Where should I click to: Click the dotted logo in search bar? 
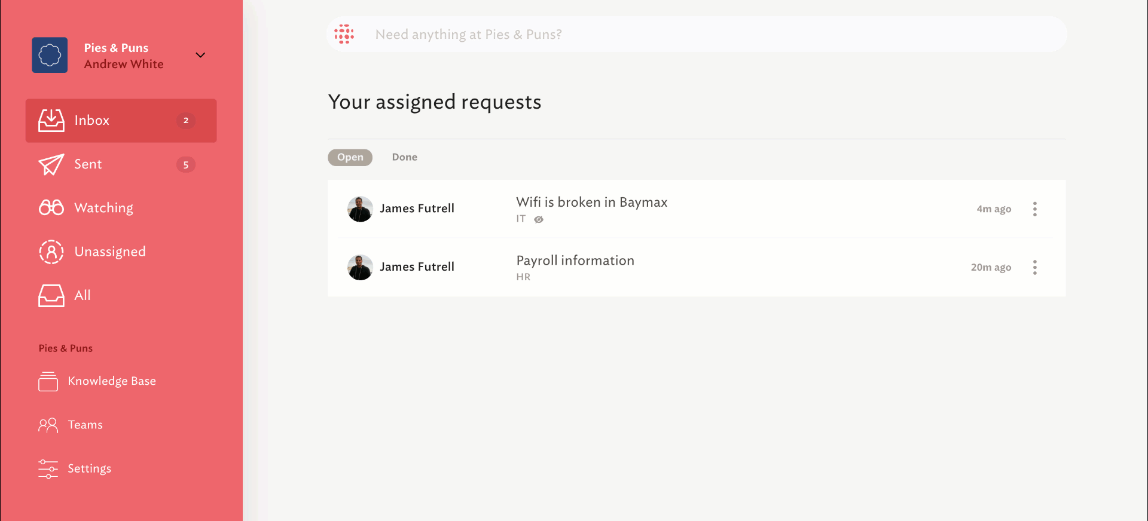click(x=344, y=34)
